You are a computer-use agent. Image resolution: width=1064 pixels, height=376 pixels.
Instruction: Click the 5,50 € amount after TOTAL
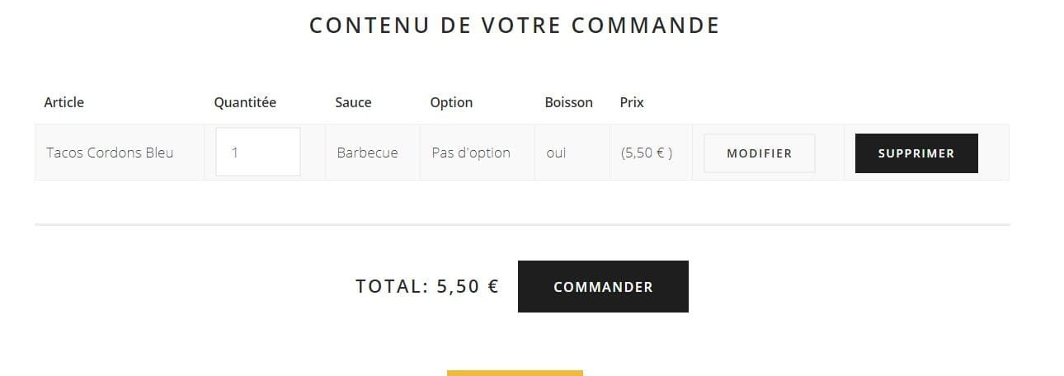coord(468,287)
